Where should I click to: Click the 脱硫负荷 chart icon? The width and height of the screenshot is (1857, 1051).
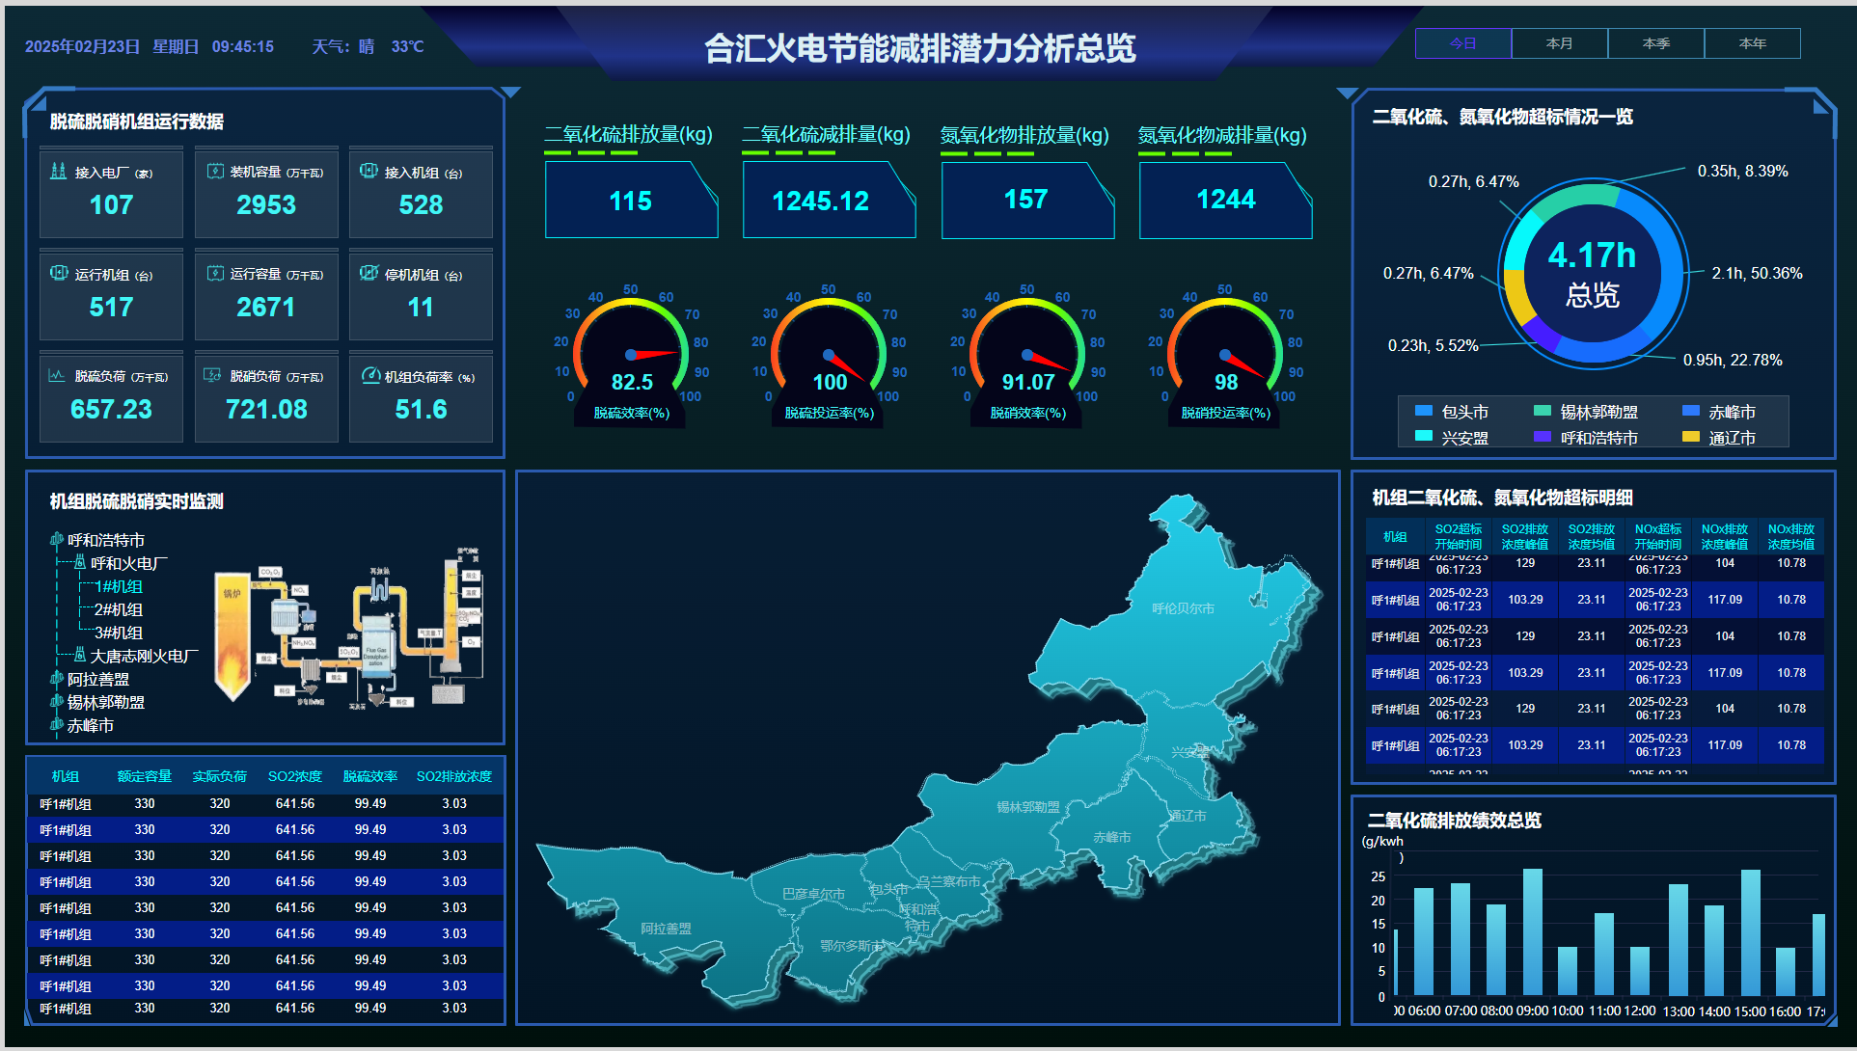pyautogui.click(x=57, y=375)
